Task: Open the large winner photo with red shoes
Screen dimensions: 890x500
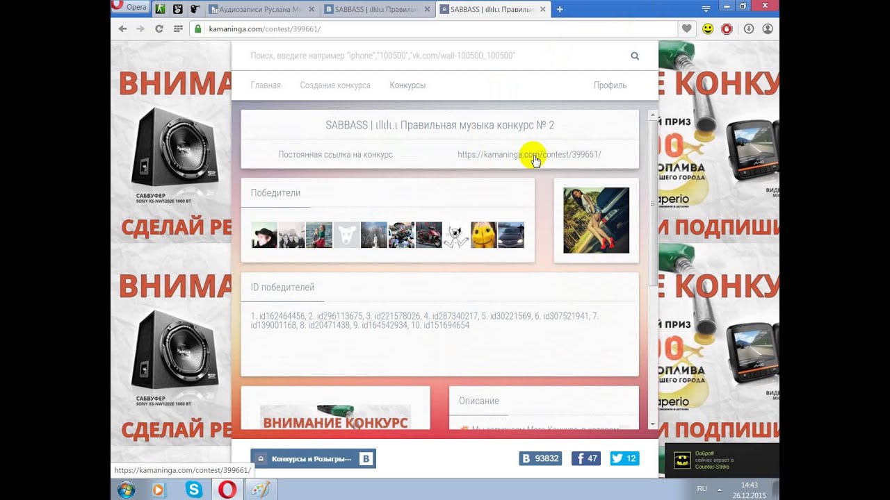Action: [x=596, y=220]
